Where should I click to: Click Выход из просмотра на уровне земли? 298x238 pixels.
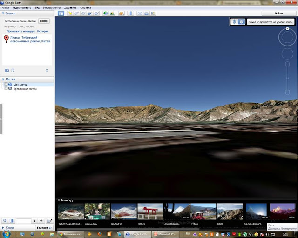point(270,22)
